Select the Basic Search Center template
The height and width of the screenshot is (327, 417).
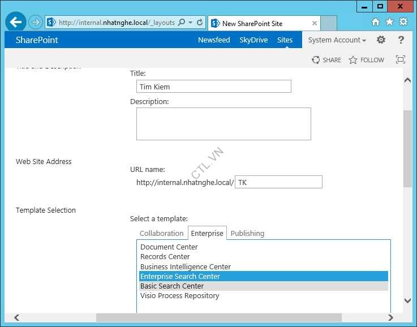[x=264, y=286]
